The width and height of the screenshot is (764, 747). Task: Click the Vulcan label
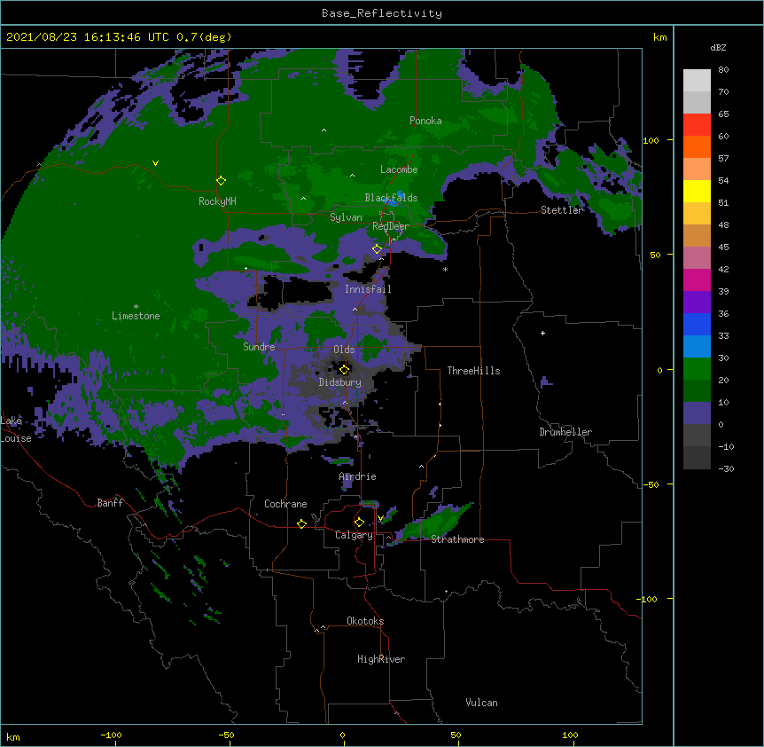(481, 703)
